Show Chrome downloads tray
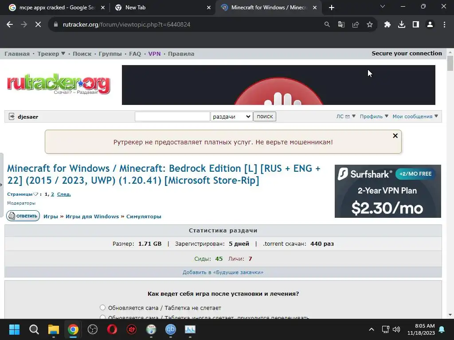This screenshot has height=340, width=454. pyautogui.click(x=401, y=25)
